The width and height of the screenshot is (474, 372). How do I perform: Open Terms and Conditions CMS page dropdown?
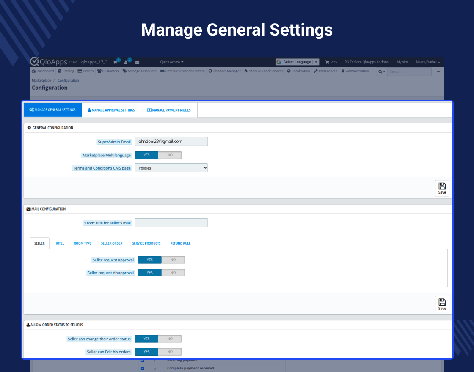(x=171, y=168)
